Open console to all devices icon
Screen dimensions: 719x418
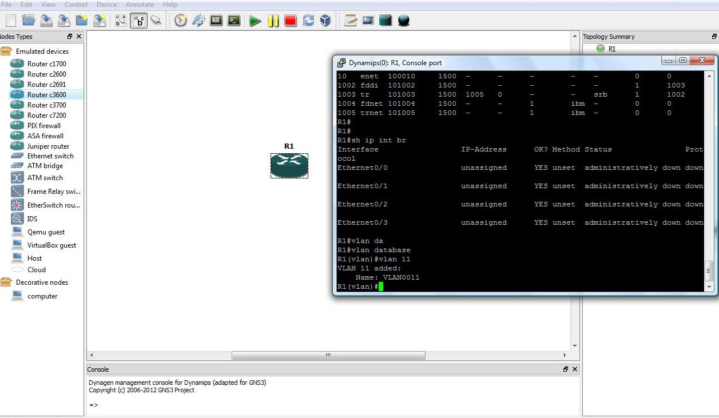coord(234,21)
